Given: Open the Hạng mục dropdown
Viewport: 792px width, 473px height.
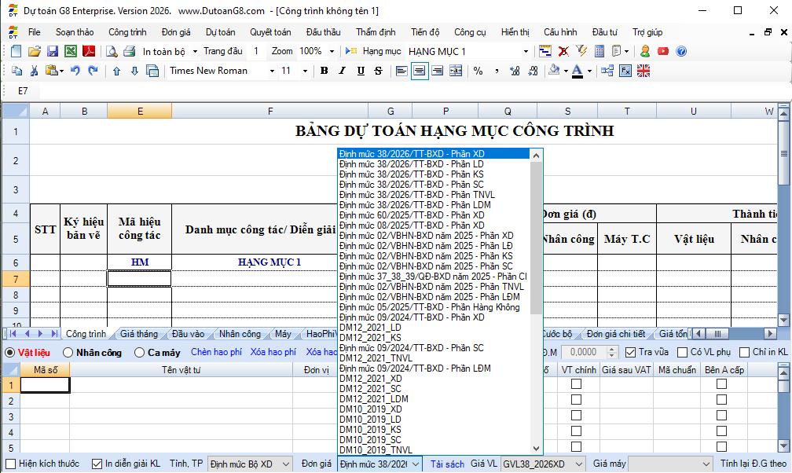Looking at the screenshot, I should point(526,51).
